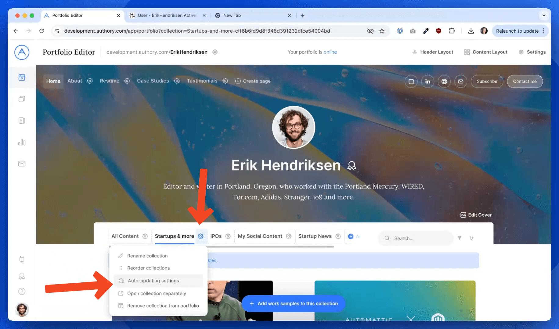Image resolution: width=559 pixels, height=329 pixels.
Task: Open the Testimonials page tab
Action: pos(202,81)
